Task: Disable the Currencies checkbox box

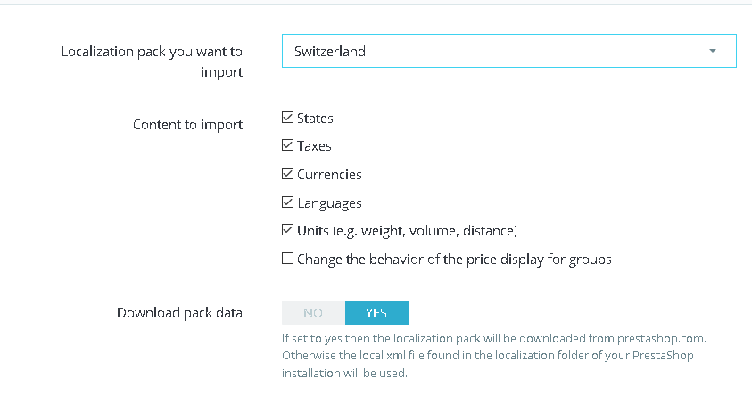Action: pos(287,174)
